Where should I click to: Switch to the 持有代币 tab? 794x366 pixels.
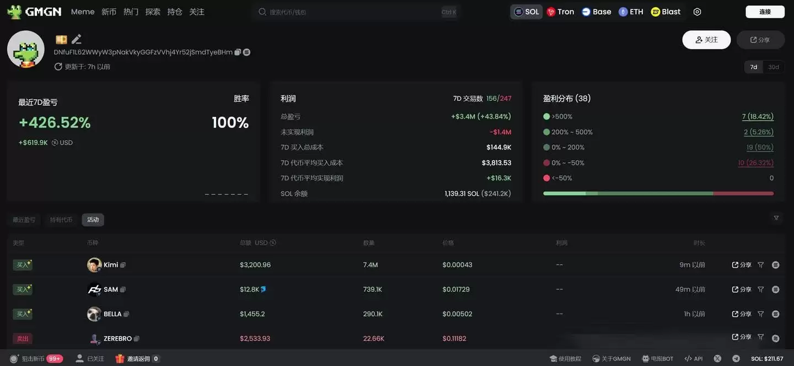pyautogui.click(x=60, y=219)
